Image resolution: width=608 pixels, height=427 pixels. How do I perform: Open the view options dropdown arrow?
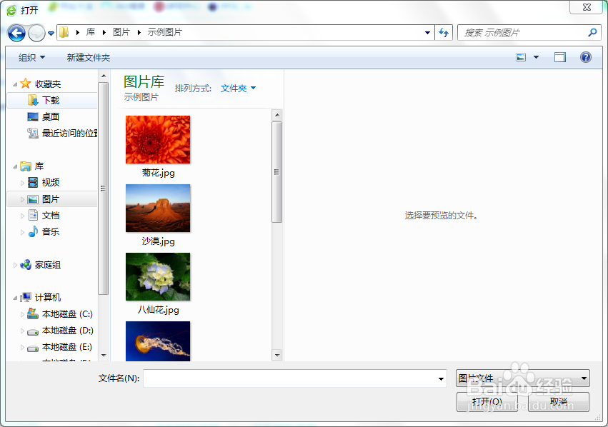536,57
